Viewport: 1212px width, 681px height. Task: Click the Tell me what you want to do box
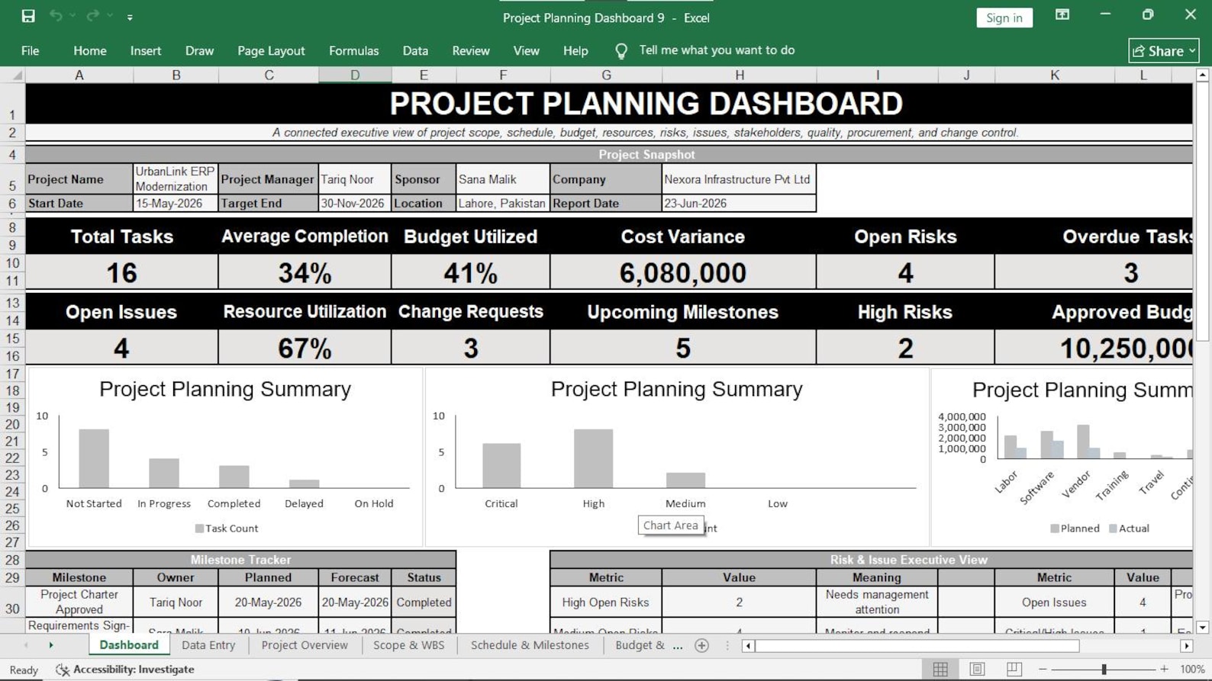(x=717, y=50)
